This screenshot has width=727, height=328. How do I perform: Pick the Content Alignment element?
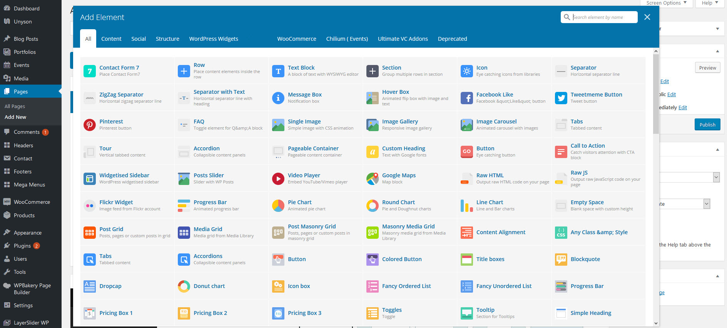[x=504, y=233]
